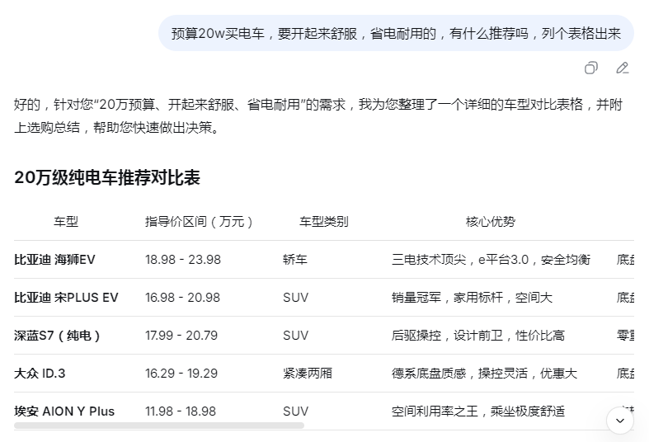This screenshot has width=649, height=442.
Task: Click the 核心优势 column header
Action: pos(491,222)
